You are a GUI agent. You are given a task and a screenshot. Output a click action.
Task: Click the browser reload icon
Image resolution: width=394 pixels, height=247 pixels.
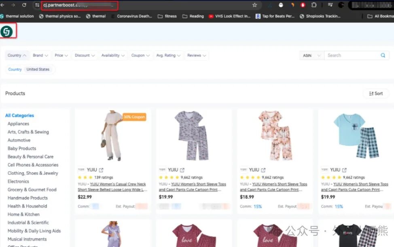24,5
